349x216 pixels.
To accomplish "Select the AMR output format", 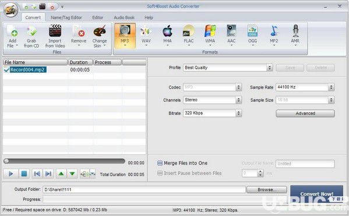I will [295, 36].
